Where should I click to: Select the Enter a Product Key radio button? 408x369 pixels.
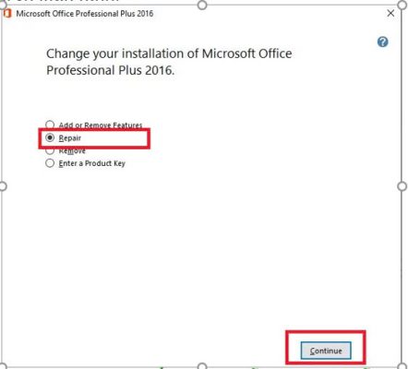(50, 163)
